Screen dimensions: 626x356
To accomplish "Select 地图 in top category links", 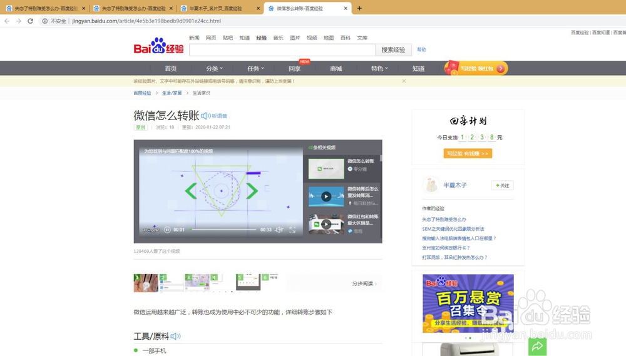I will click(x=329, y=38).
